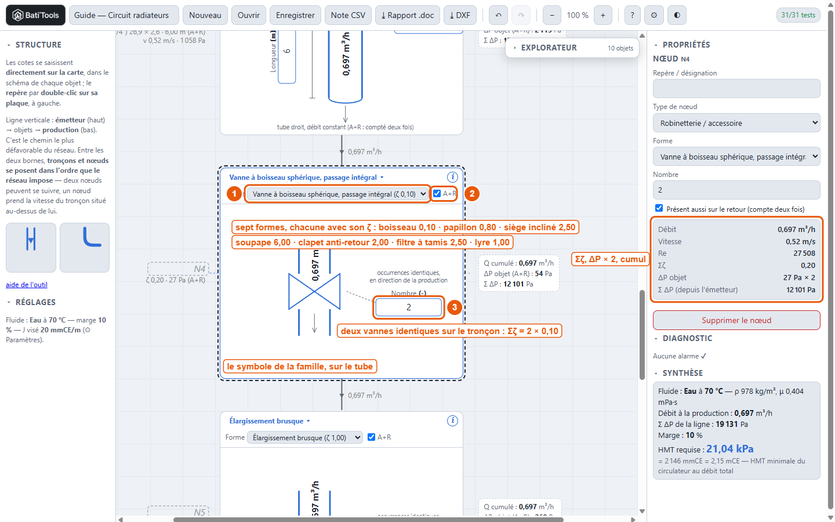Viewport: 835px width, 522px height.
Task: Collapse the Réglages section
Action: (31, 302)
